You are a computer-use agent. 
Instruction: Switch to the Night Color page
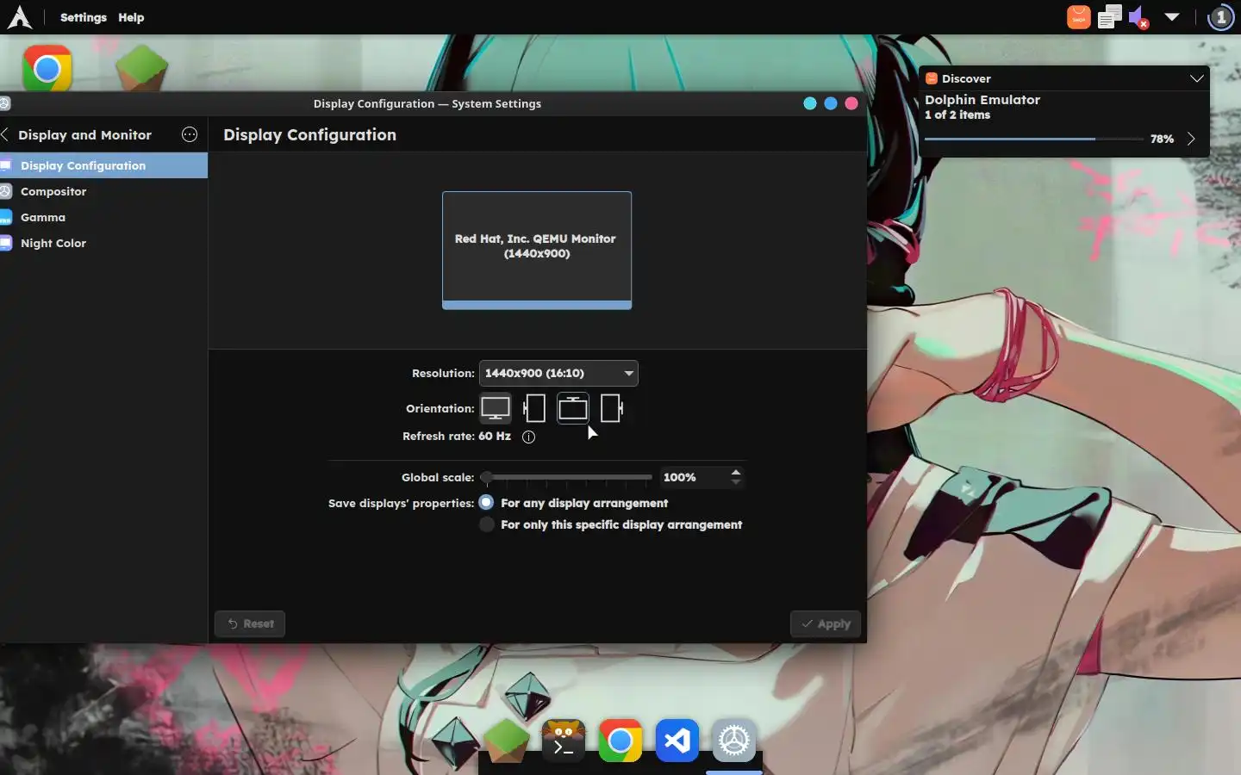[103, 243]
